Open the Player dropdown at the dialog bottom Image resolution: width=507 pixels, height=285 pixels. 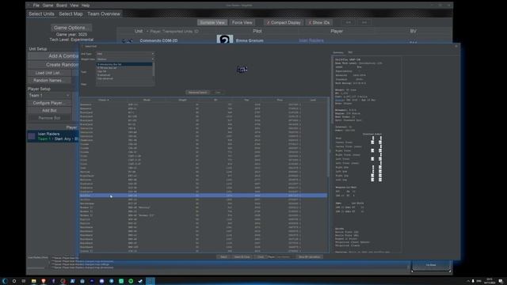coord(285,256)
